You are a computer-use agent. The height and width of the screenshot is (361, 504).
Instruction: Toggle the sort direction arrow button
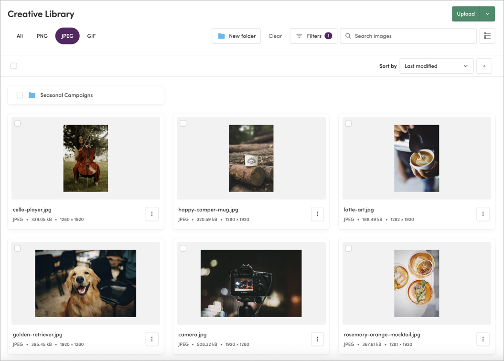point(484,66)
